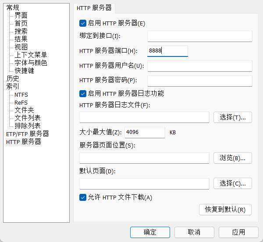Select the 排除列表 tree item
The width and height of the screenshot is (263, 242).
coord(28,126)
